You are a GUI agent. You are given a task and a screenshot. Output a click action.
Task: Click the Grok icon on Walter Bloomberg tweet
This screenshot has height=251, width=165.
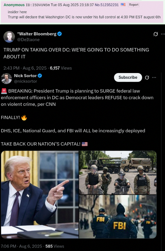156,34
